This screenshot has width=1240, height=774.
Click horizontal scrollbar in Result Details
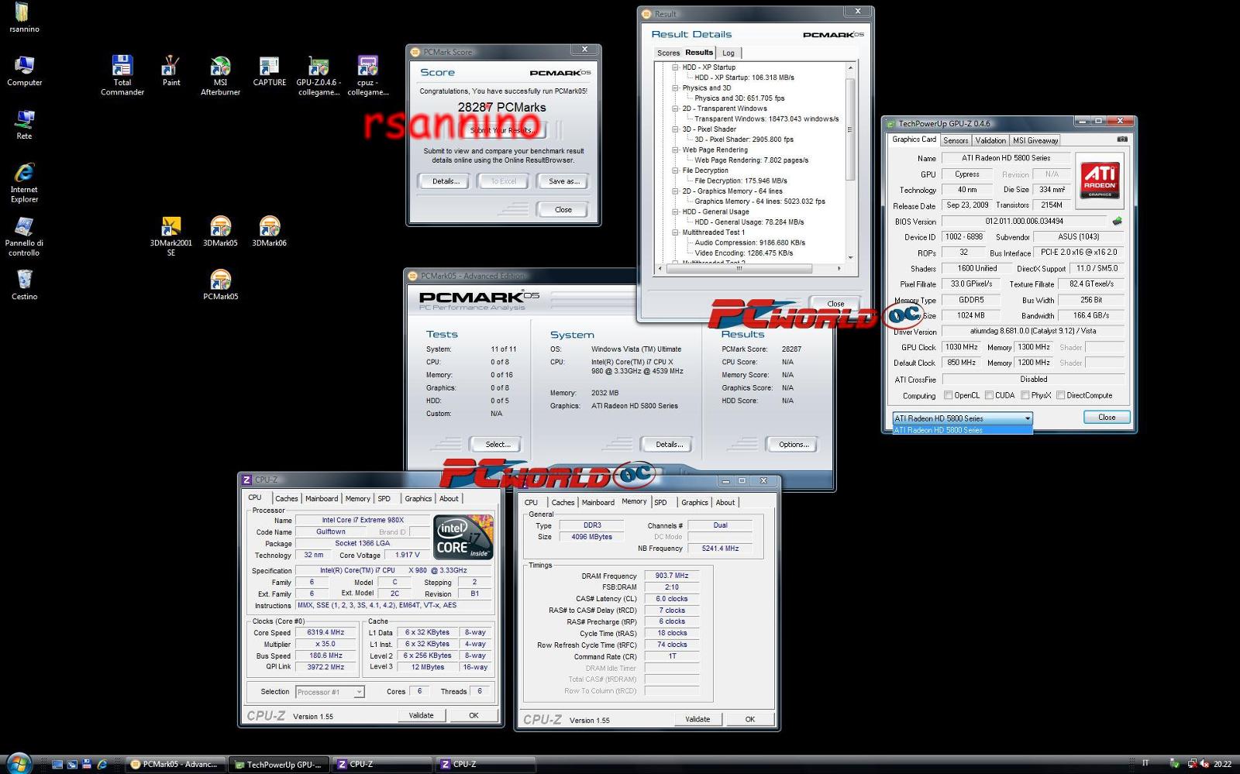(x=739, y=269)
